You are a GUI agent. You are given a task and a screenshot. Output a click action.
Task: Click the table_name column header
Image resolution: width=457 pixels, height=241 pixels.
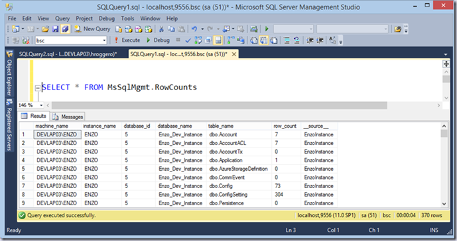(x=239, y=126)
